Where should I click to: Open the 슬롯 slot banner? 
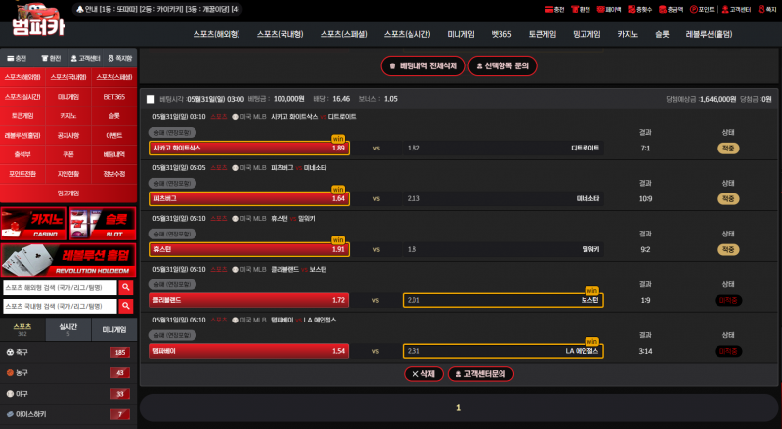point(103,224)
